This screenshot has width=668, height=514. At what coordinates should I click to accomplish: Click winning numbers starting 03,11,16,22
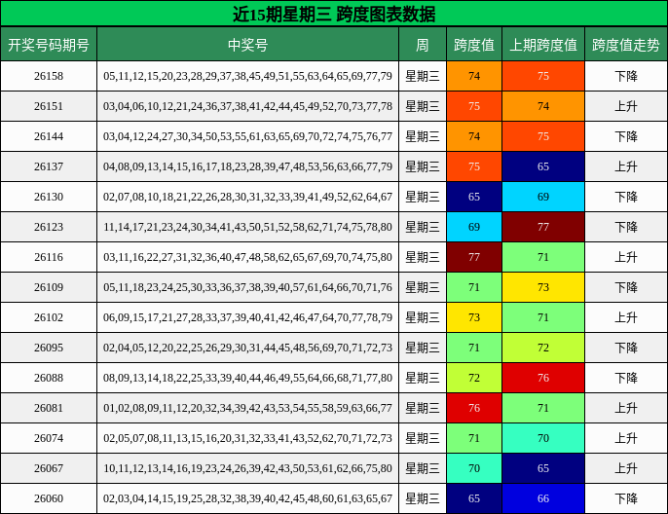click(247, 257)
